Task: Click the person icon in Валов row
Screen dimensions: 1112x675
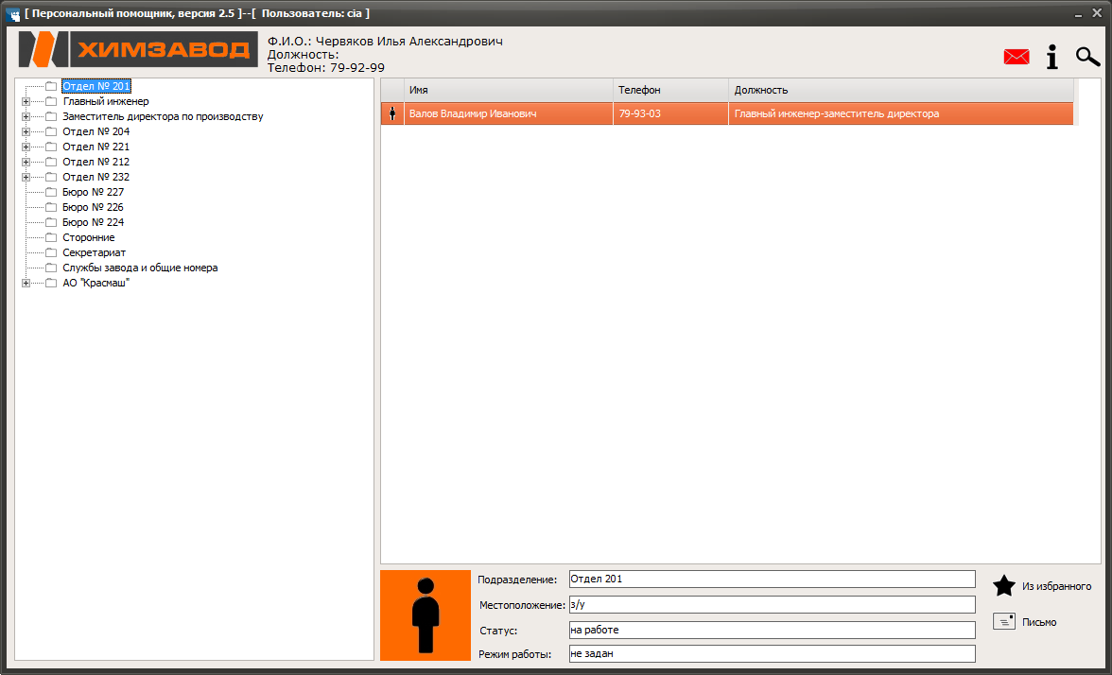Action: click(x=392, y=113)
